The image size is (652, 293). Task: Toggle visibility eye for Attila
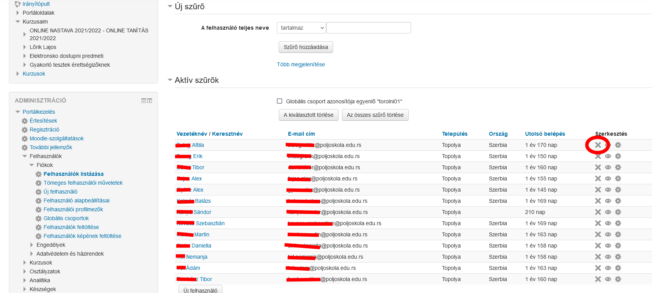tap(608, 145)
